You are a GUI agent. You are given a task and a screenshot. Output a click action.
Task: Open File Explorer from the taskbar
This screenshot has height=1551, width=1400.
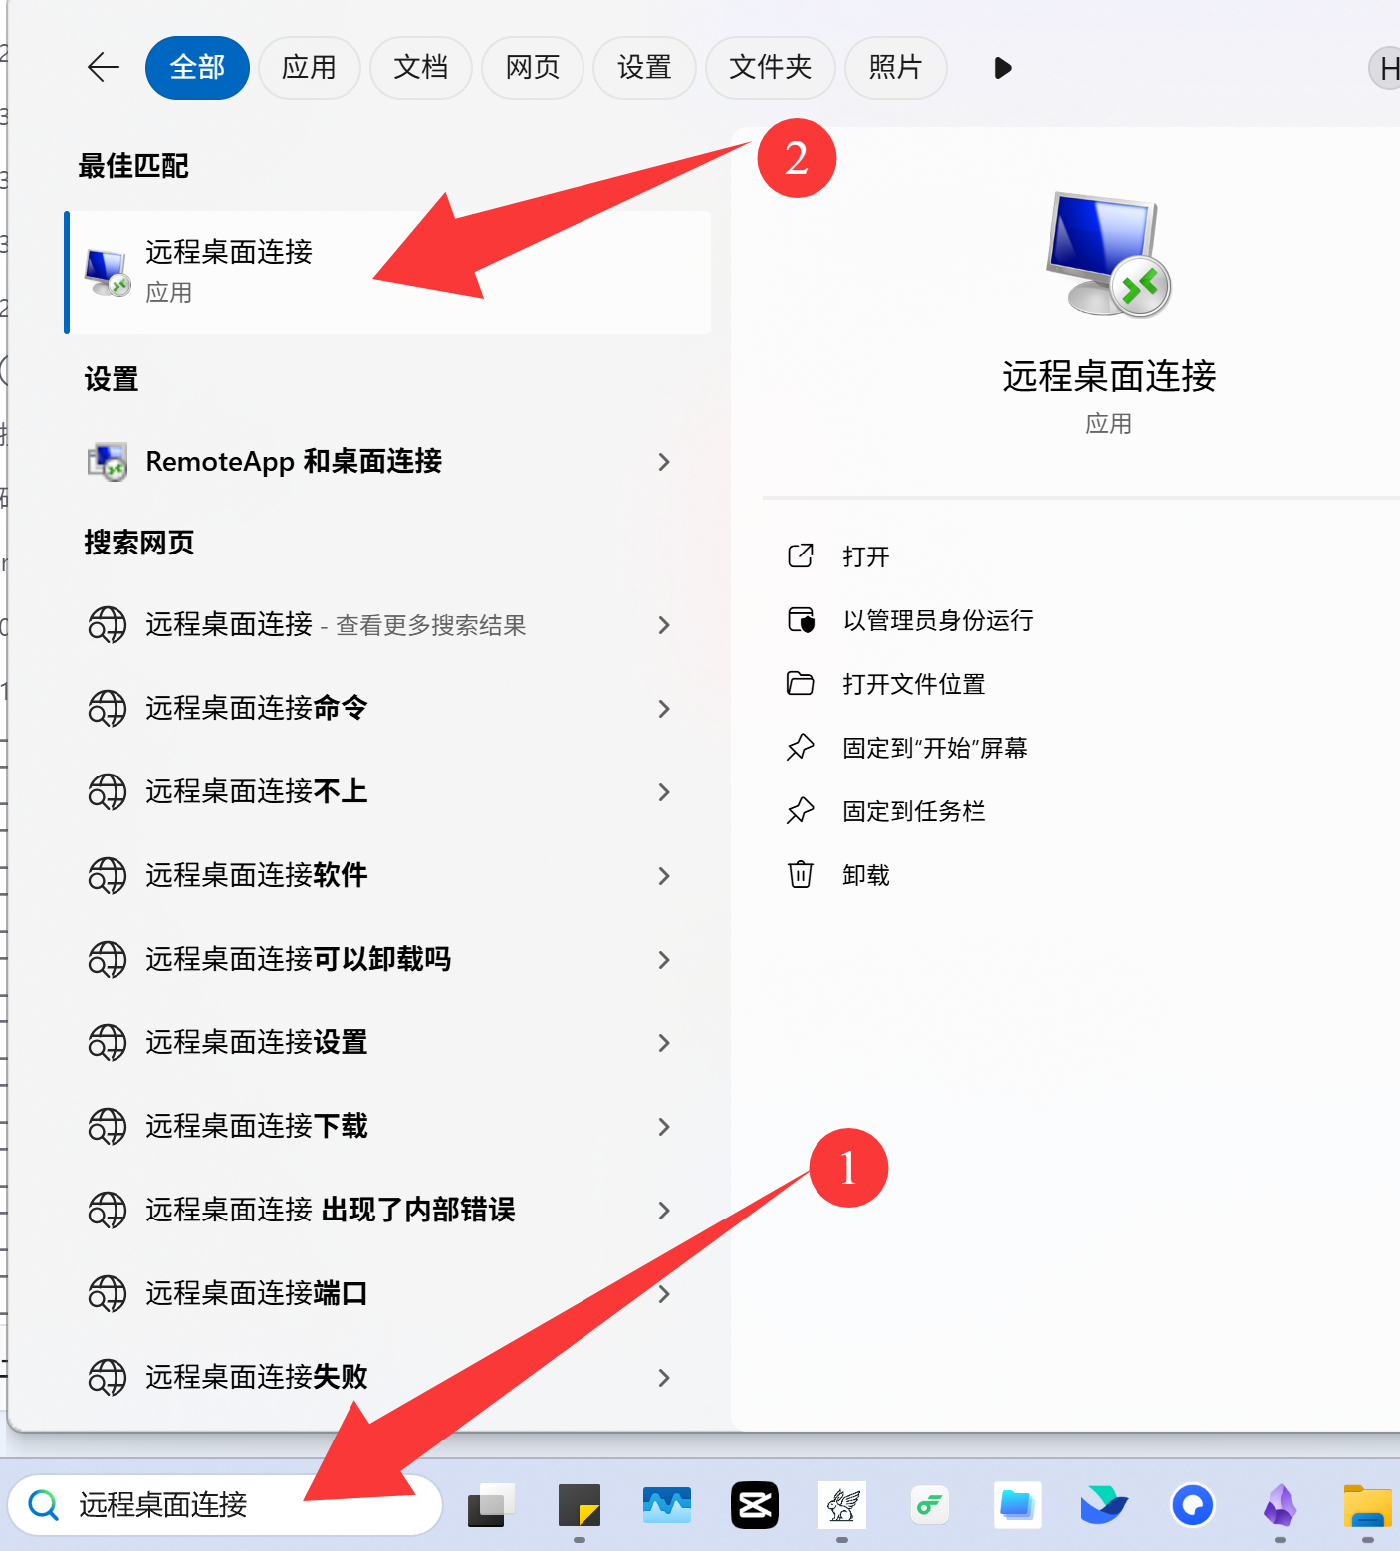1367,1505
